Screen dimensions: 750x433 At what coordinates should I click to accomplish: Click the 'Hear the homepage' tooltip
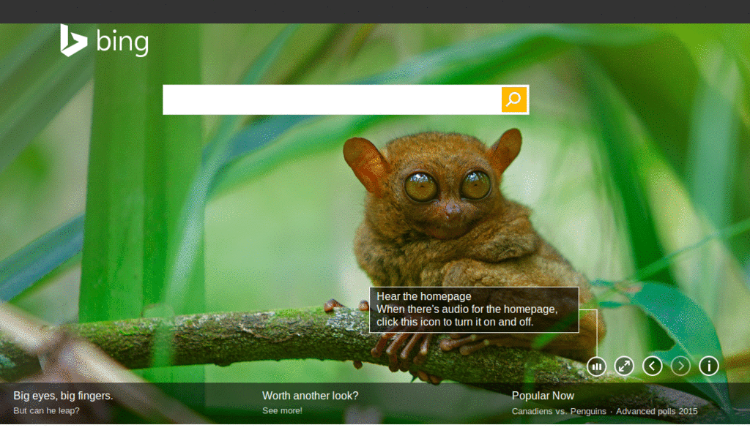(x=474, y=309)
